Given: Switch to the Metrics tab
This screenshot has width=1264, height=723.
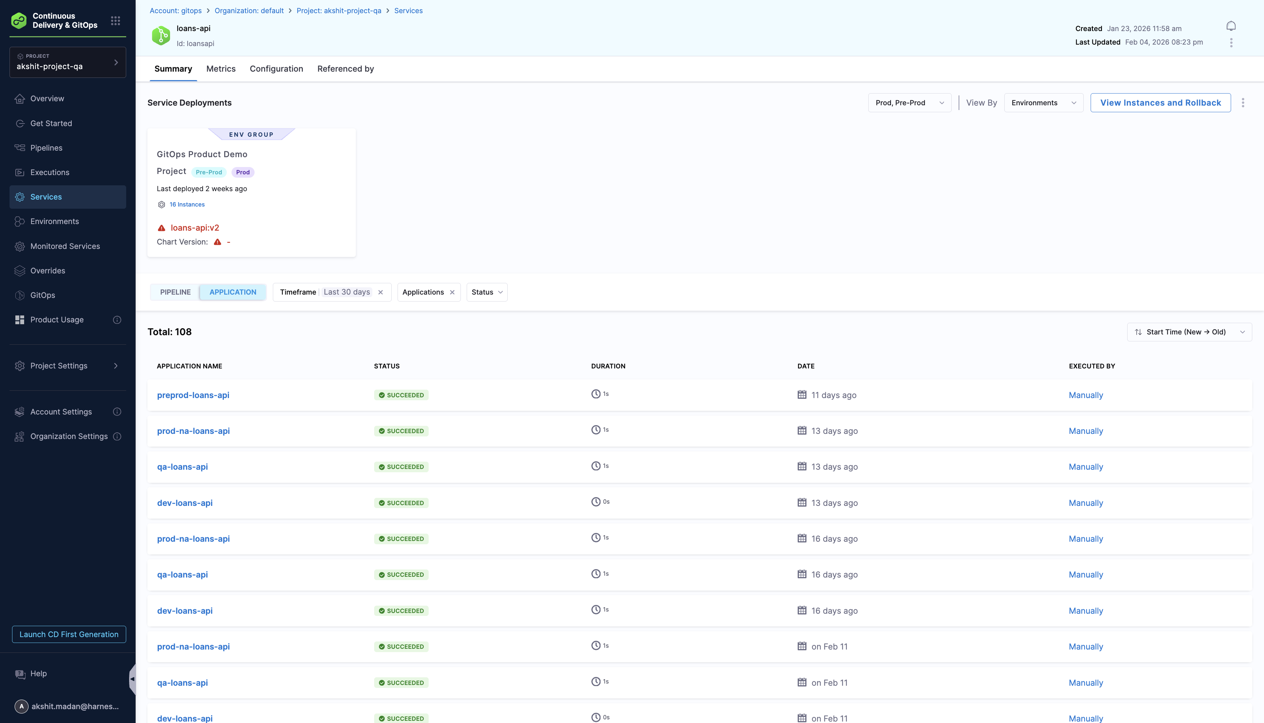Looking at the screenshot, I should click(x=221, y=69).
